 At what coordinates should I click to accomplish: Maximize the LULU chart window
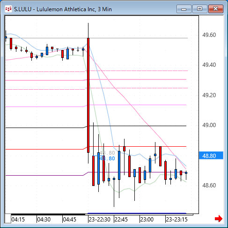199,9
